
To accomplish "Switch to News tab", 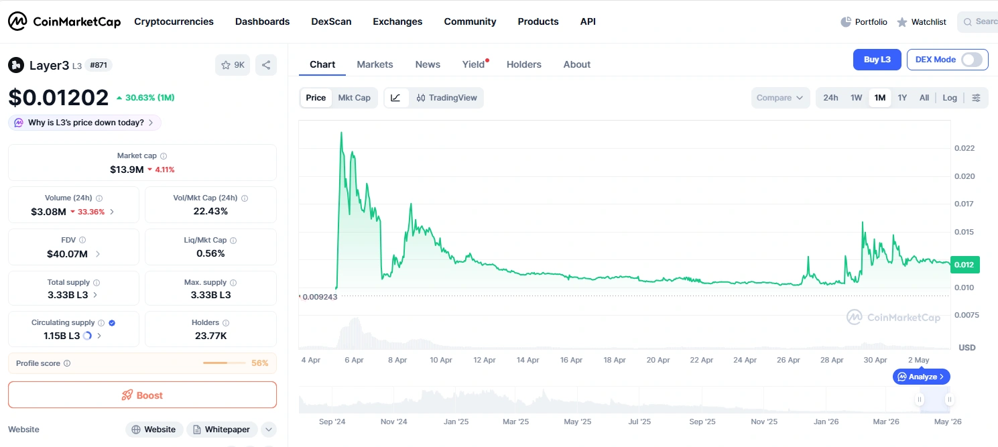I will (428, 64).
